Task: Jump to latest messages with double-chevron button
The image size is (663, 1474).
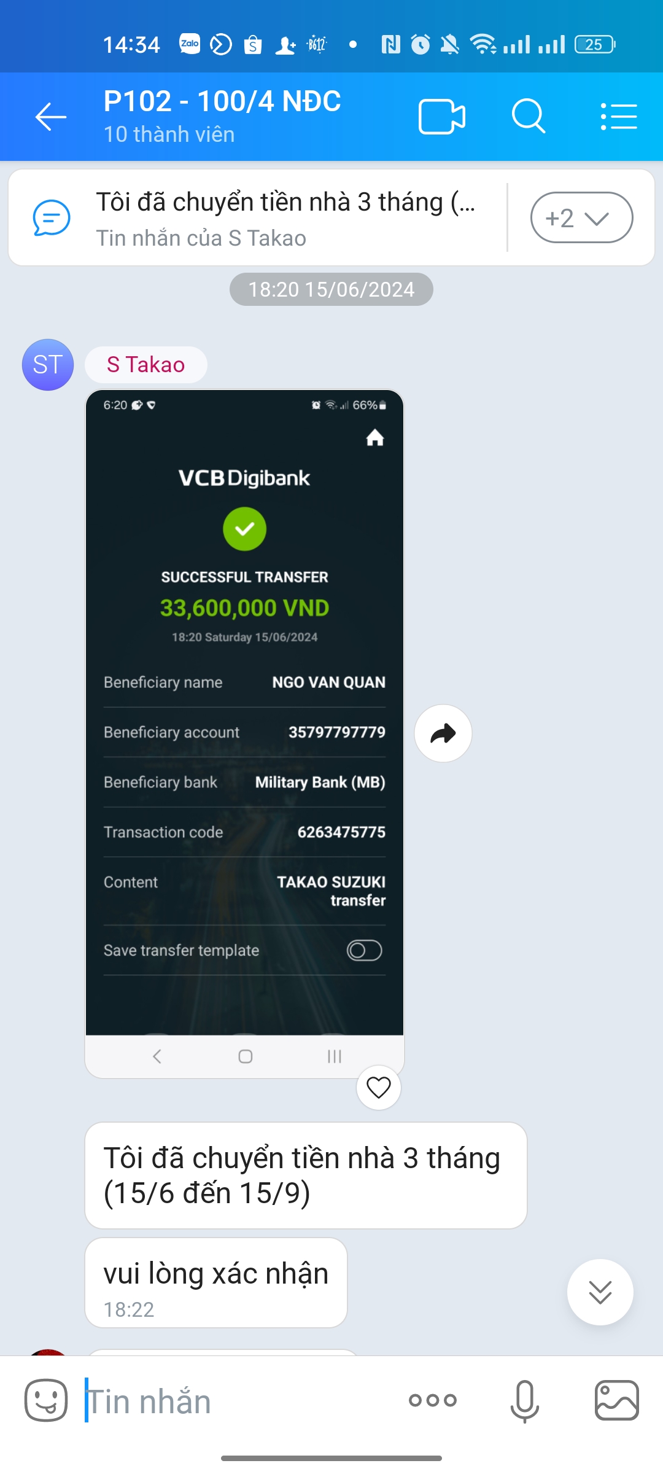Action: tap(600, 1292)
